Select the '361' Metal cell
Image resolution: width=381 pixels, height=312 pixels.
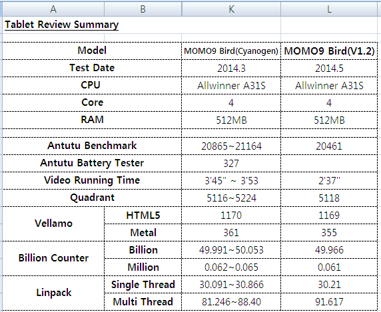pos(231,233)
